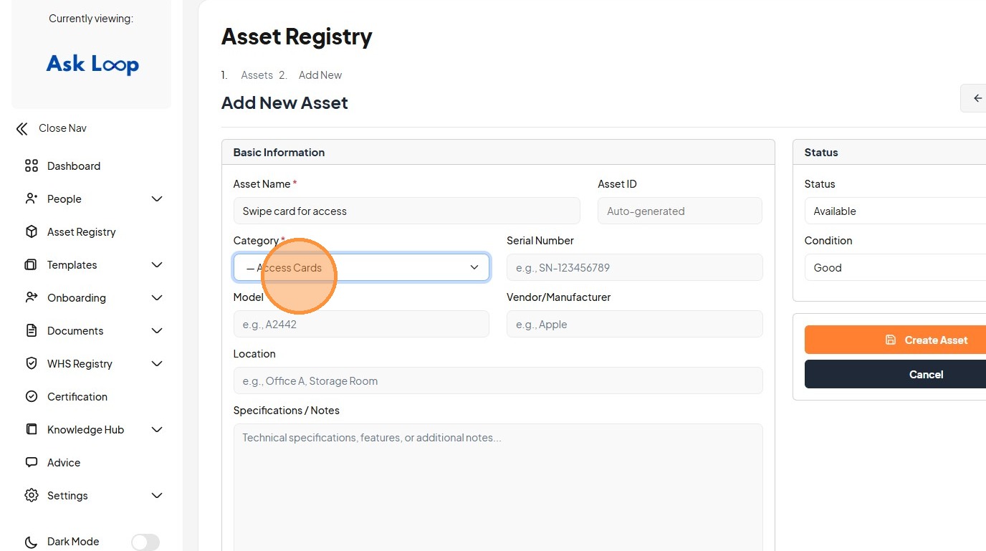Image resolution: width=986 pixels, height=551 pixels.
Task: Click the Cancel button
Action: pos(926,375)
